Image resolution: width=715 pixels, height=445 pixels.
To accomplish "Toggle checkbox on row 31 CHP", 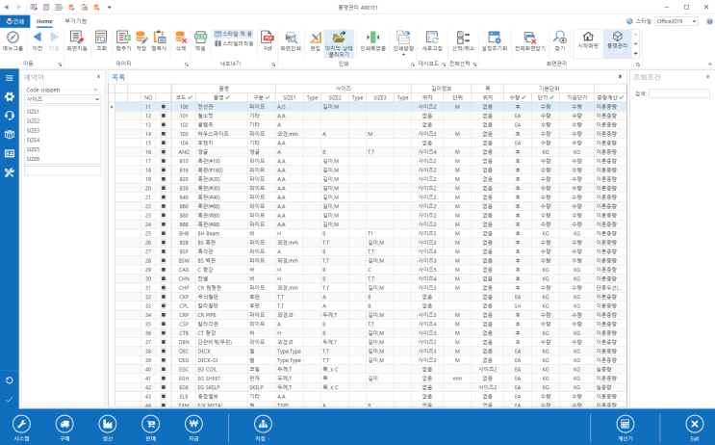I will click(164, 288).
